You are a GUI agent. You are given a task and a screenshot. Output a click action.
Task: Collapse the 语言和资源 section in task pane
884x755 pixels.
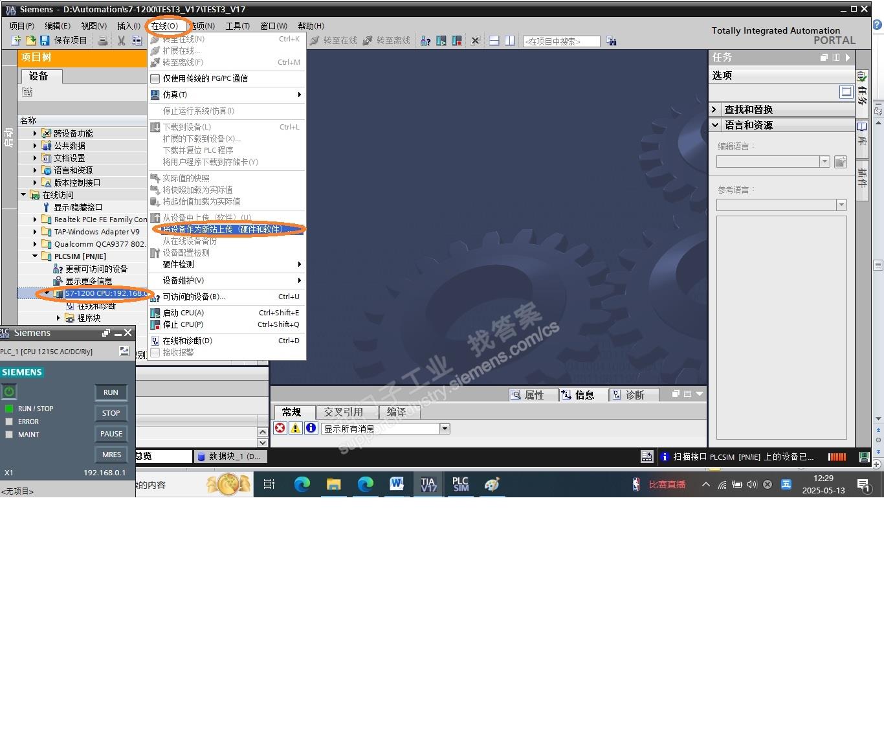point(714,125)
